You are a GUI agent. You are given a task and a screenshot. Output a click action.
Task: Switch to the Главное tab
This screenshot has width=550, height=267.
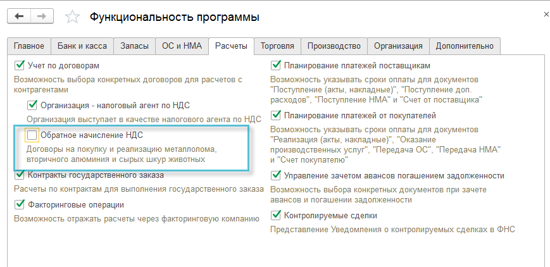[x=29, y=46]
